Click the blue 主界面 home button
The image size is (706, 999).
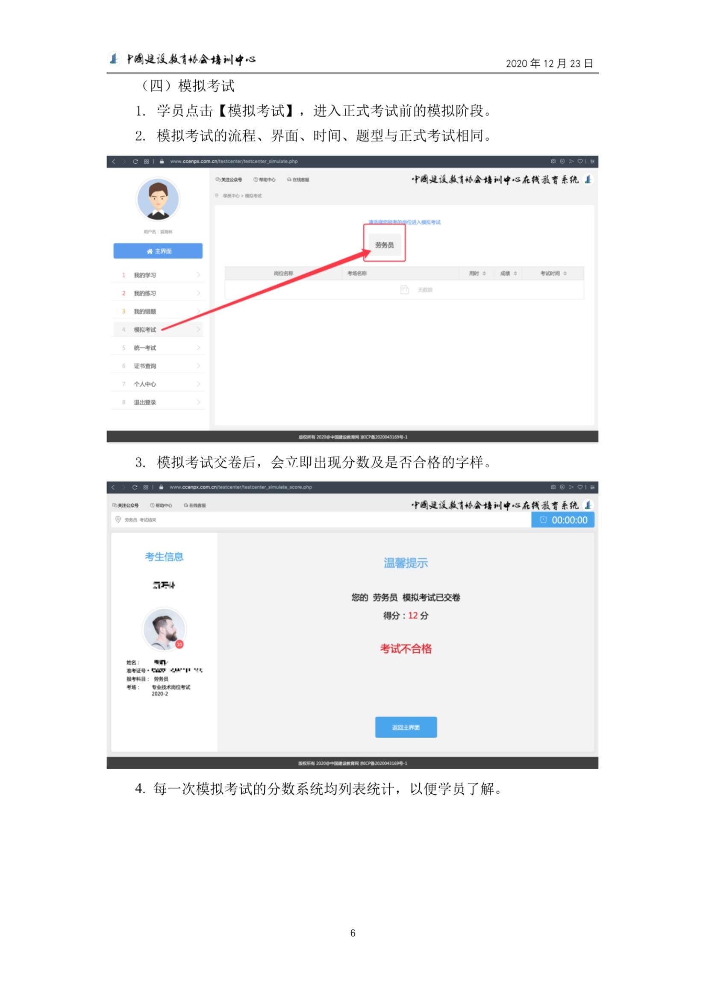point(158,251)
